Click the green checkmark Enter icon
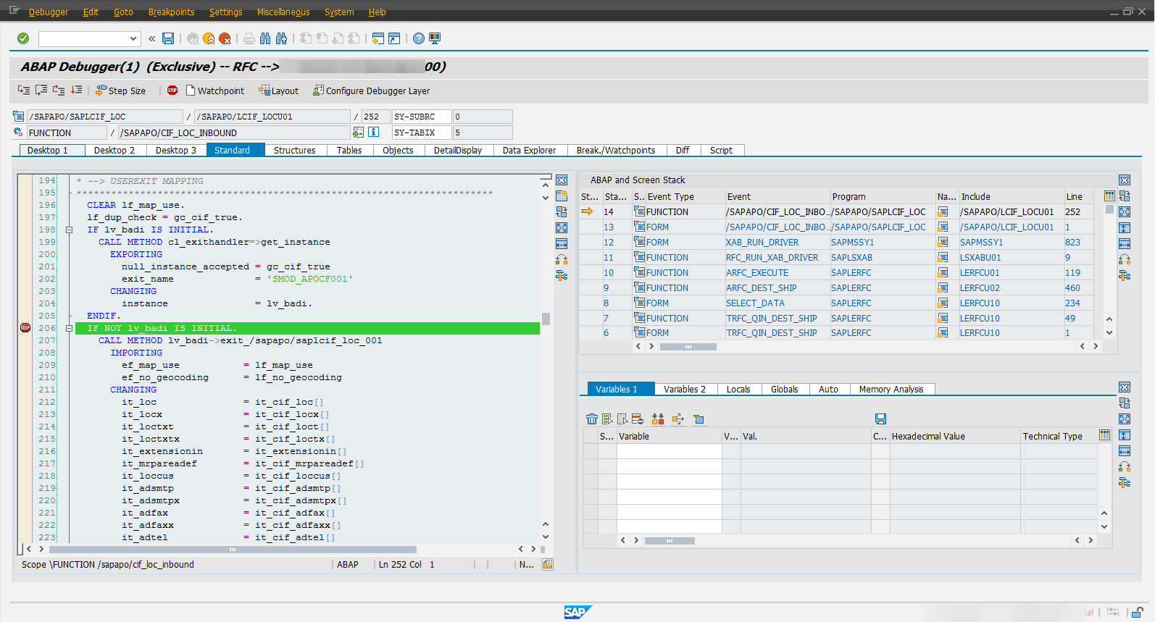 [x=23, y=38]
